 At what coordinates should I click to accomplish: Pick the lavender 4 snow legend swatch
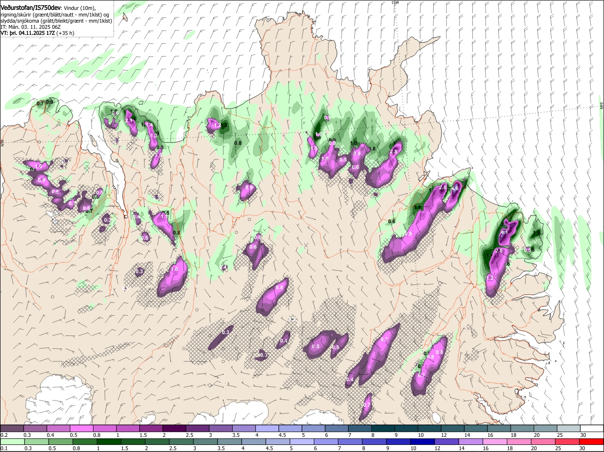click(x=267, y=428)
